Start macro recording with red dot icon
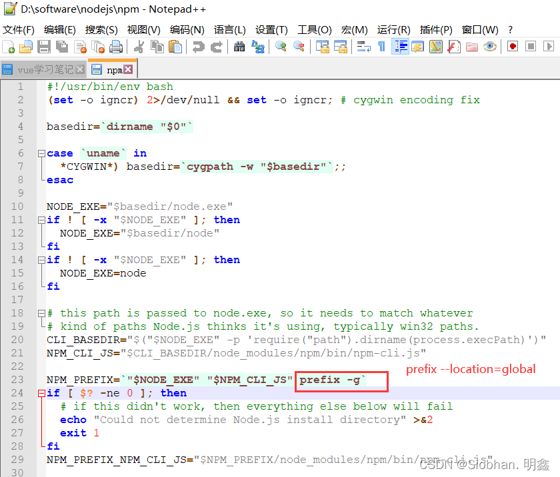 point(513,47)
